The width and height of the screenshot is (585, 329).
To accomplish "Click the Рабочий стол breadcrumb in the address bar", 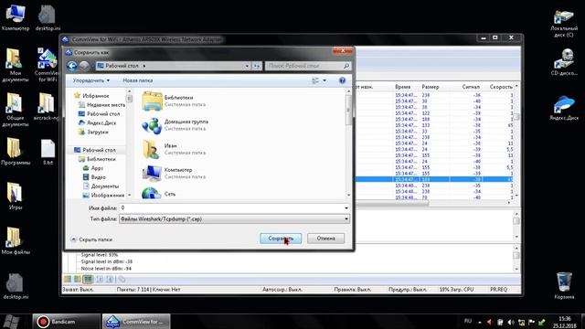I will pos(122,66).
